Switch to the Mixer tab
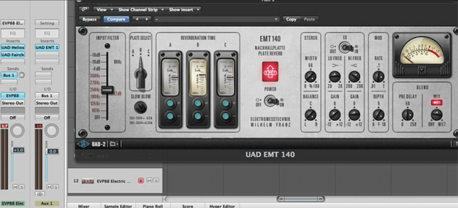The width and height of the screenshot is (458, 208). click(84, 206)
